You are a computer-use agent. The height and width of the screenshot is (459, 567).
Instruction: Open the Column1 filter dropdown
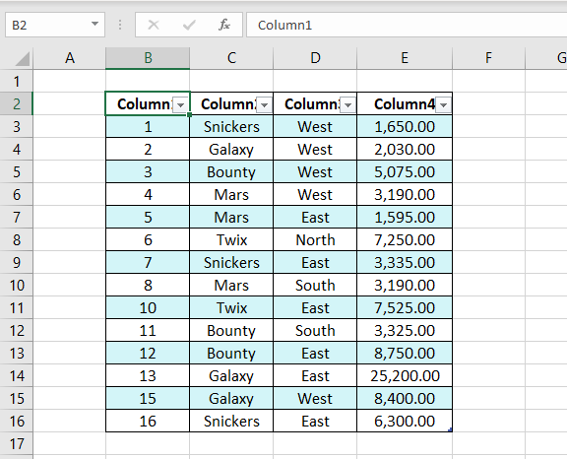click(x=180, y=105)
